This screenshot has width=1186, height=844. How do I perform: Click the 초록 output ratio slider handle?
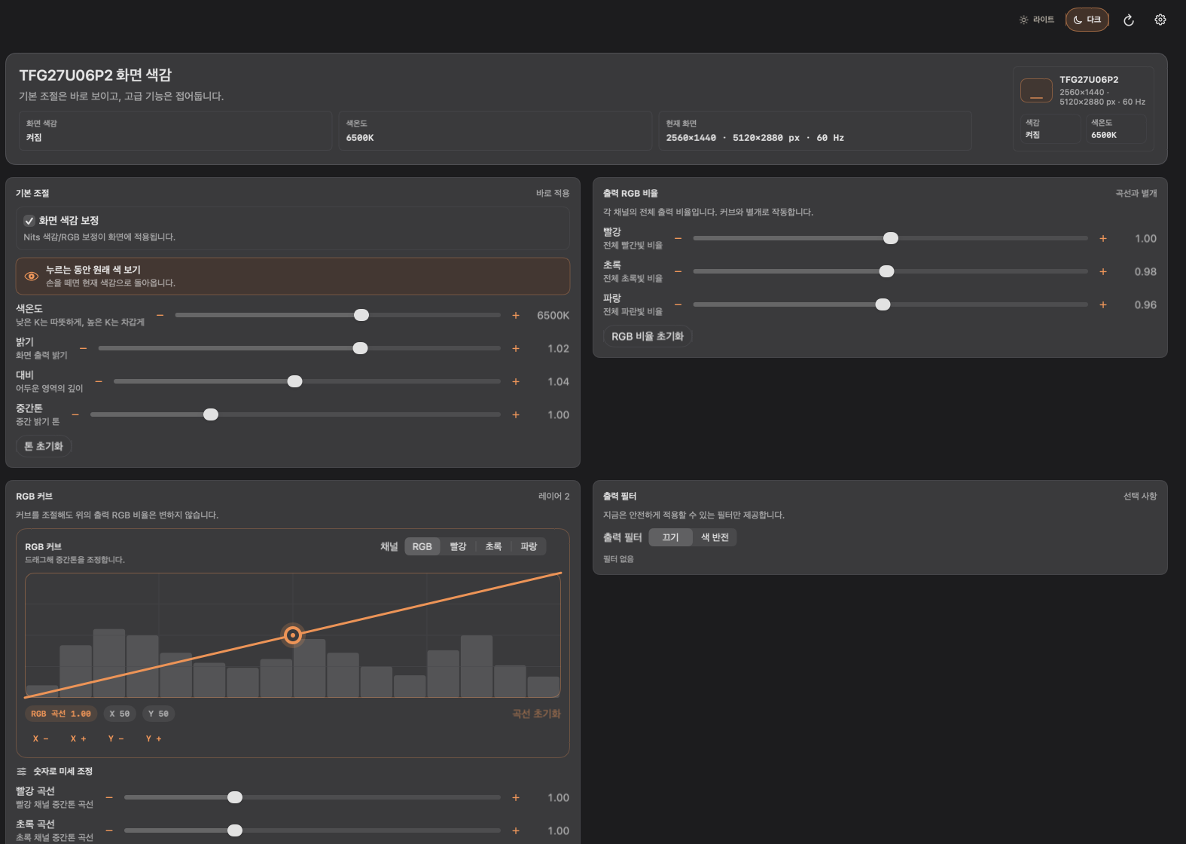click(x=887, y=271)
